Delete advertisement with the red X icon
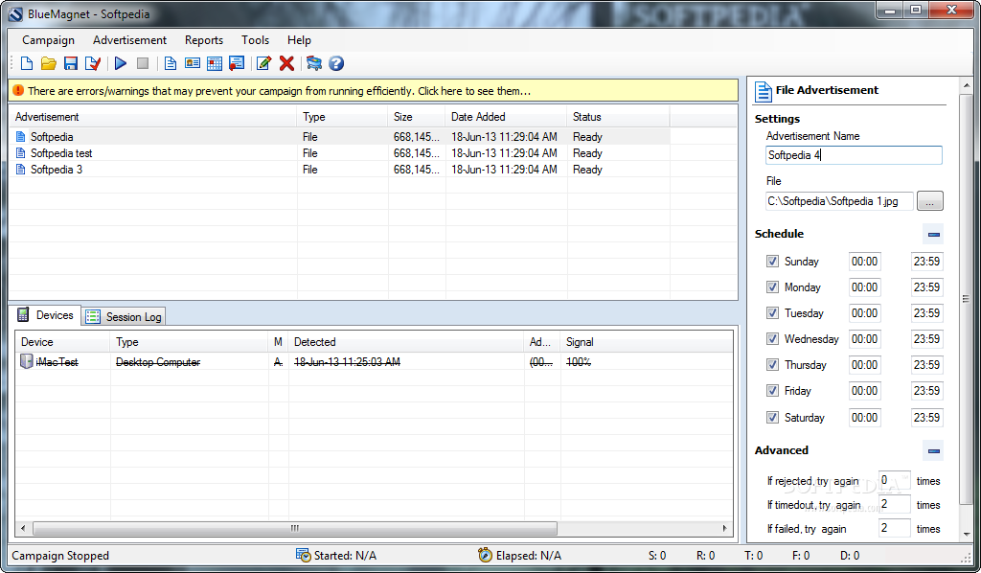Image resolution: width=981 pixels, height=573 pixels. coord(286,63)
